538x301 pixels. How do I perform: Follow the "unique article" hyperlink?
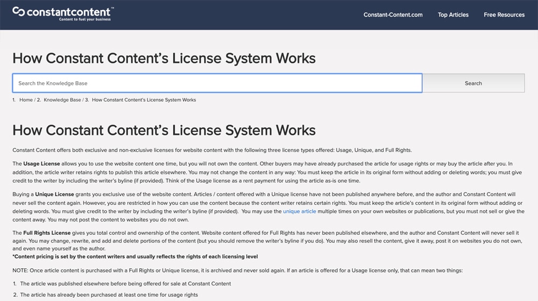[x=300, y=211]
